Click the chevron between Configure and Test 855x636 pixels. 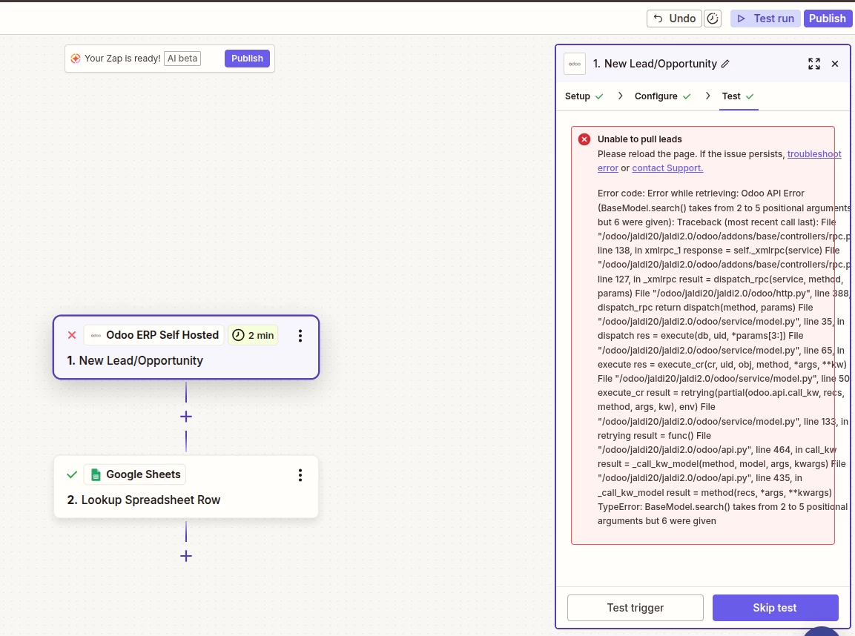pyautogui.click(x=707, y=96)
